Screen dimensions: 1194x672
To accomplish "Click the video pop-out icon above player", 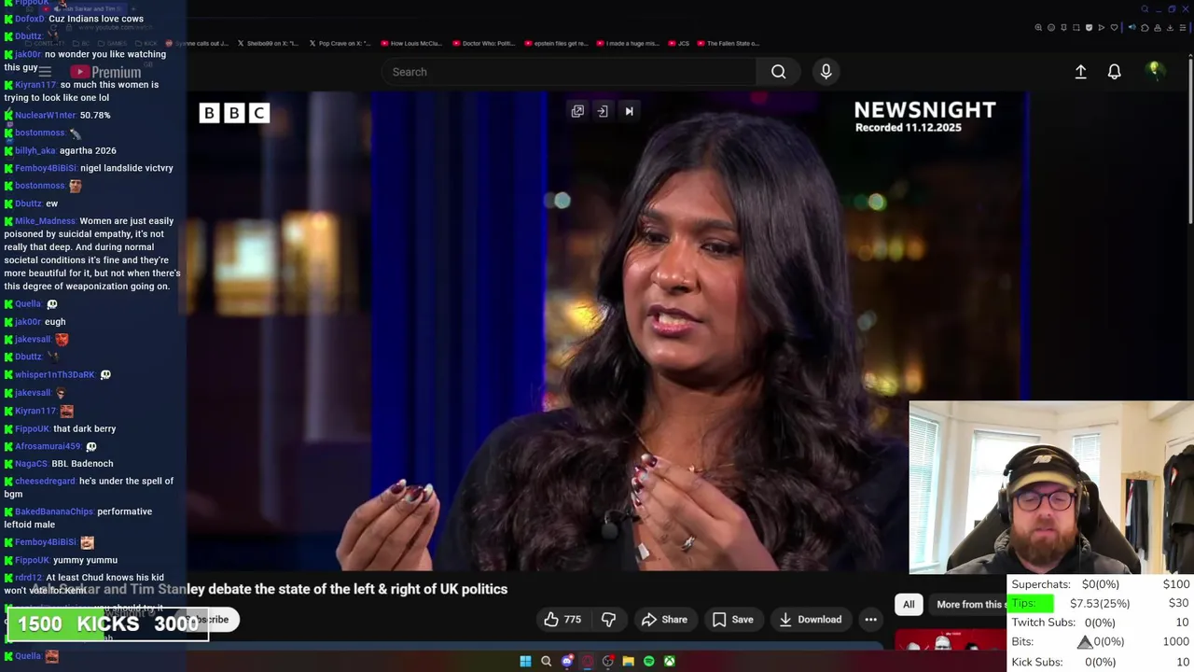I will [577, 111].
